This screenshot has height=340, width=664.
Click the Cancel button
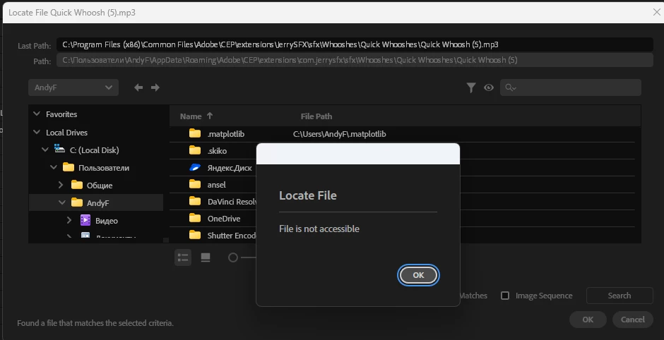pos(633,320)
